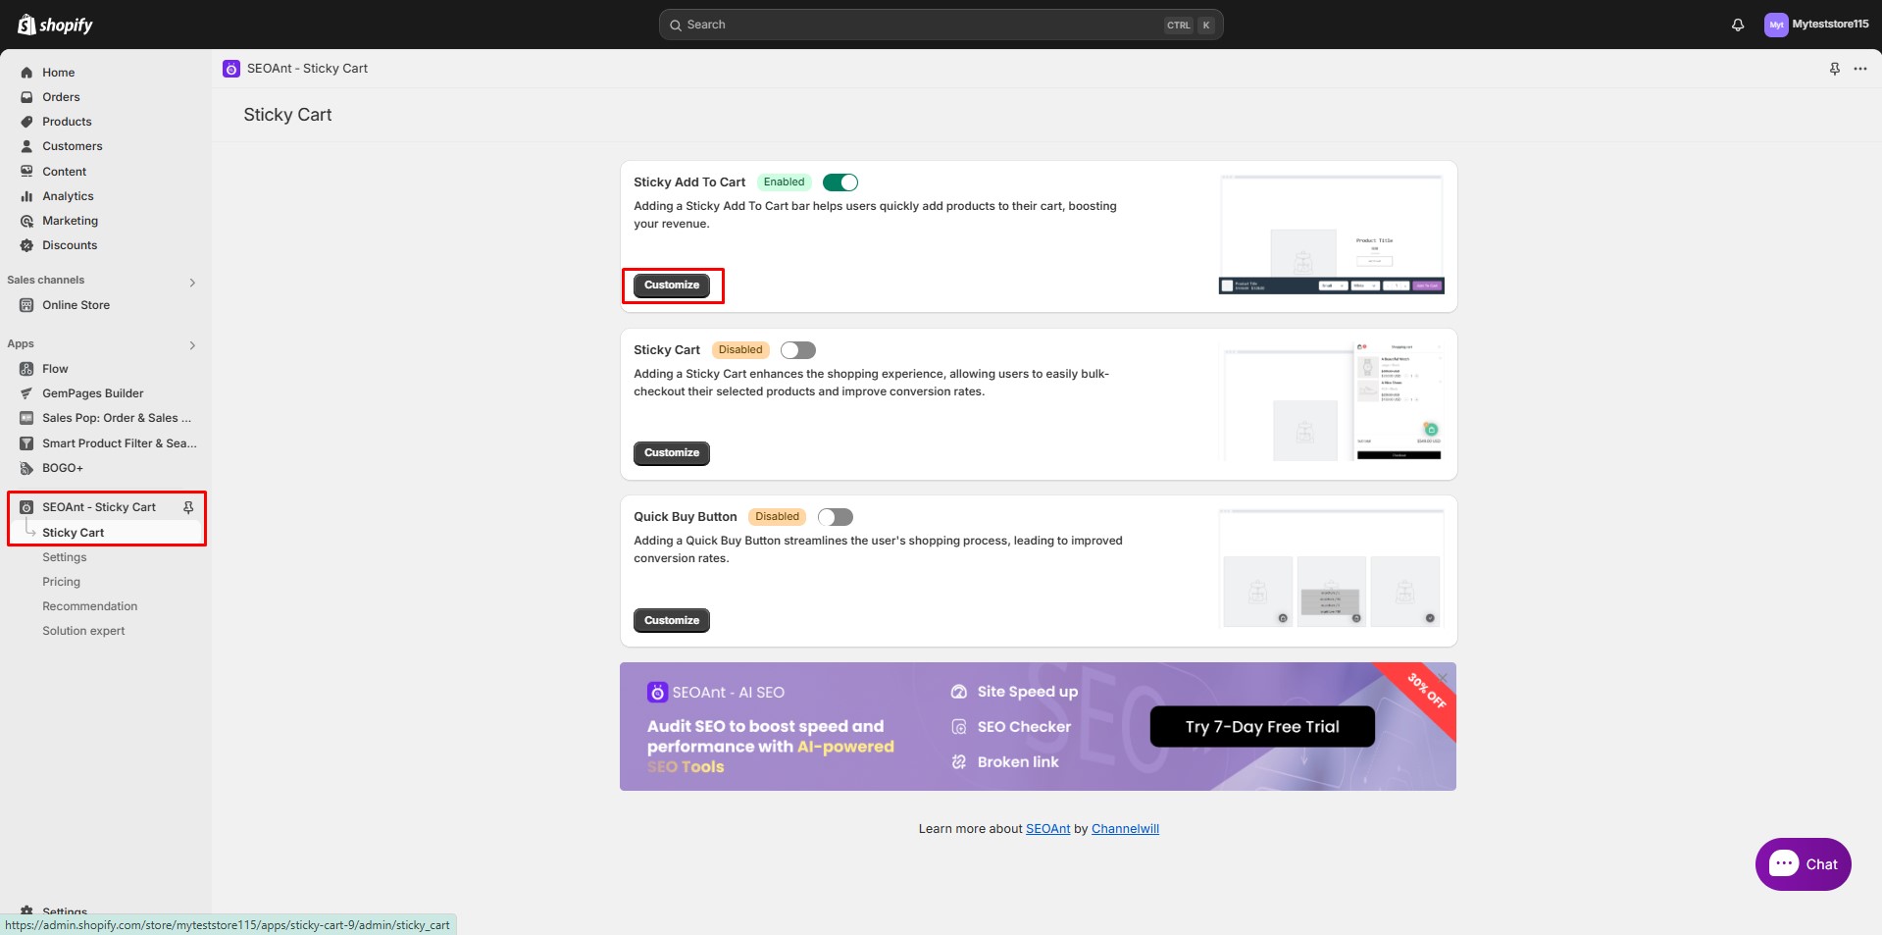Open Customers in the sidebar
The height and width of the screenshot is (935, 1882).
pos(72,146)
